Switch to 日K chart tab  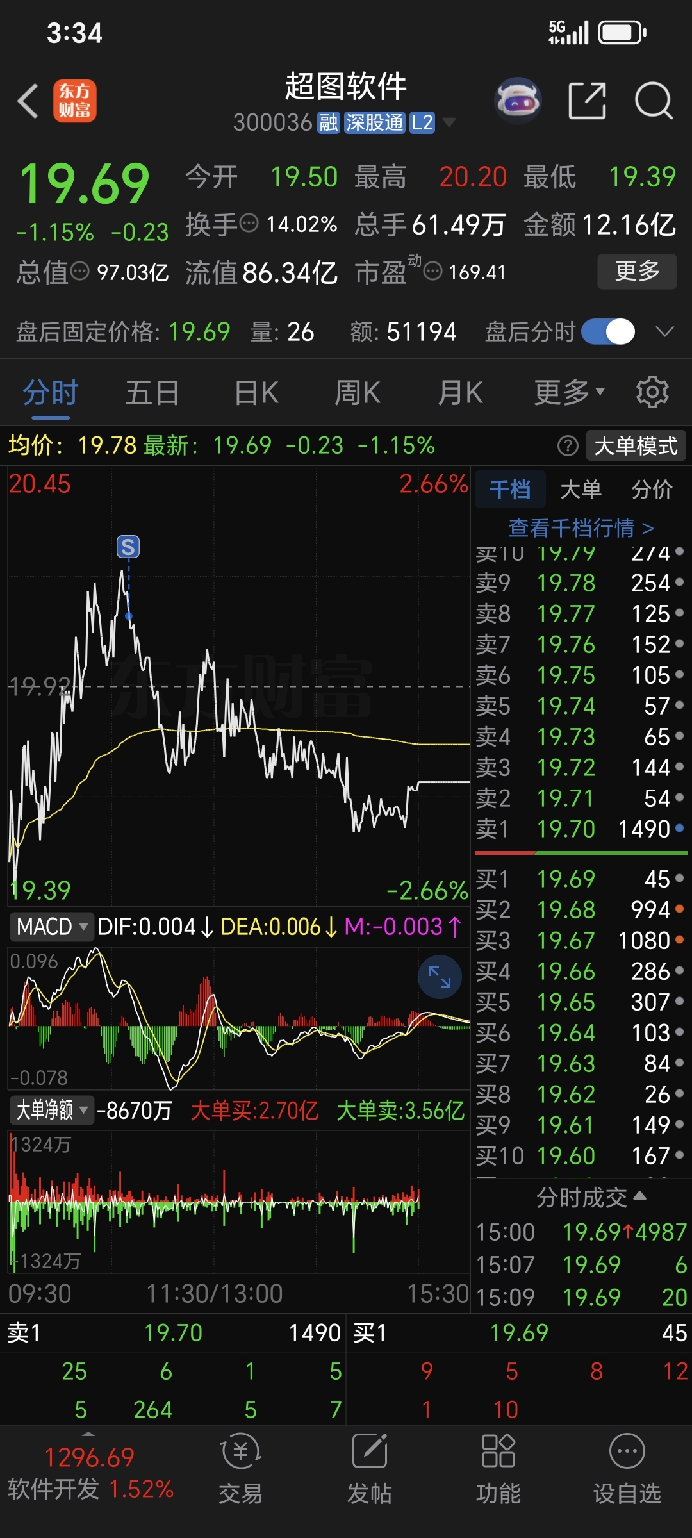256,392
